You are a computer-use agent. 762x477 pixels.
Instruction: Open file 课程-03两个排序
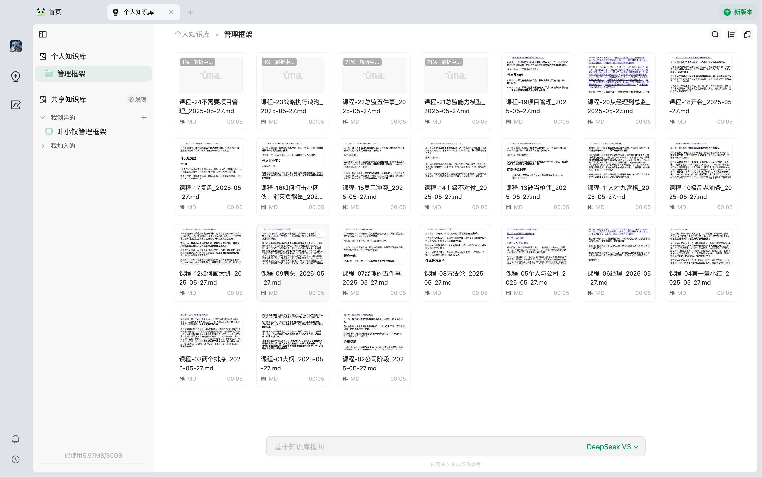pyautogui.click(x=211, y=348)
